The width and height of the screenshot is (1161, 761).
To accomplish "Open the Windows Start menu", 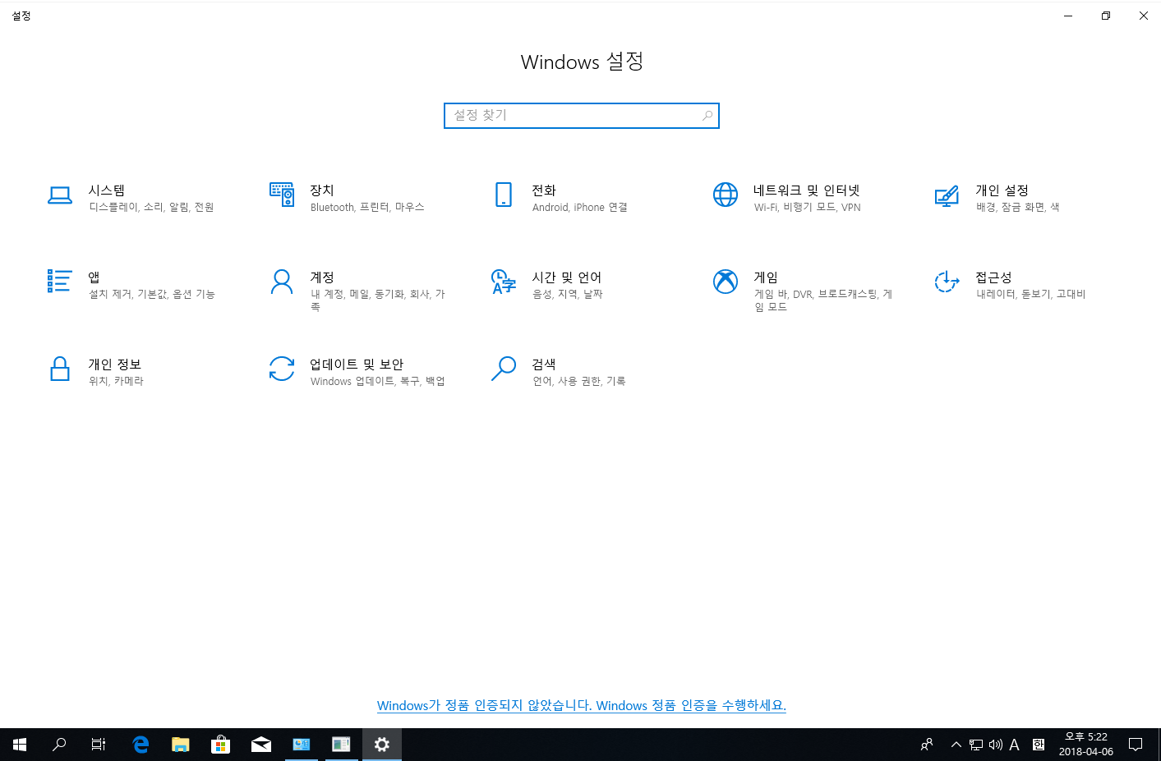I will (x=20, y=745).
